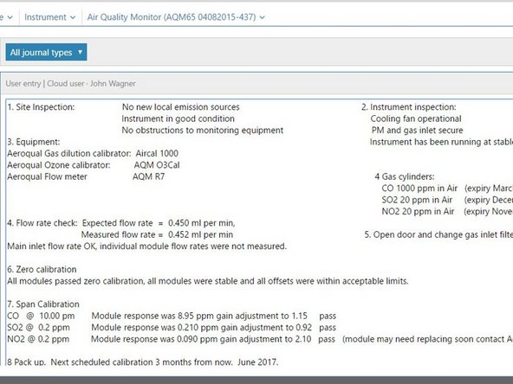Click 'Instrument has been running at stable' text
Screen dimensions: 513x384
pos(441,142)
